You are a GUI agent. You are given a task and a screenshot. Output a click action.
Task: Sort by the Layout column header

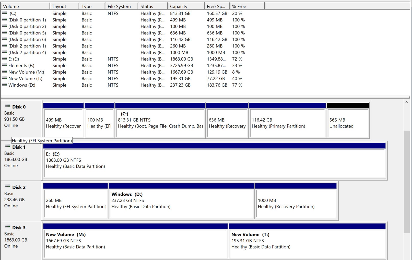pyautogui.click(x=64, y=6)
